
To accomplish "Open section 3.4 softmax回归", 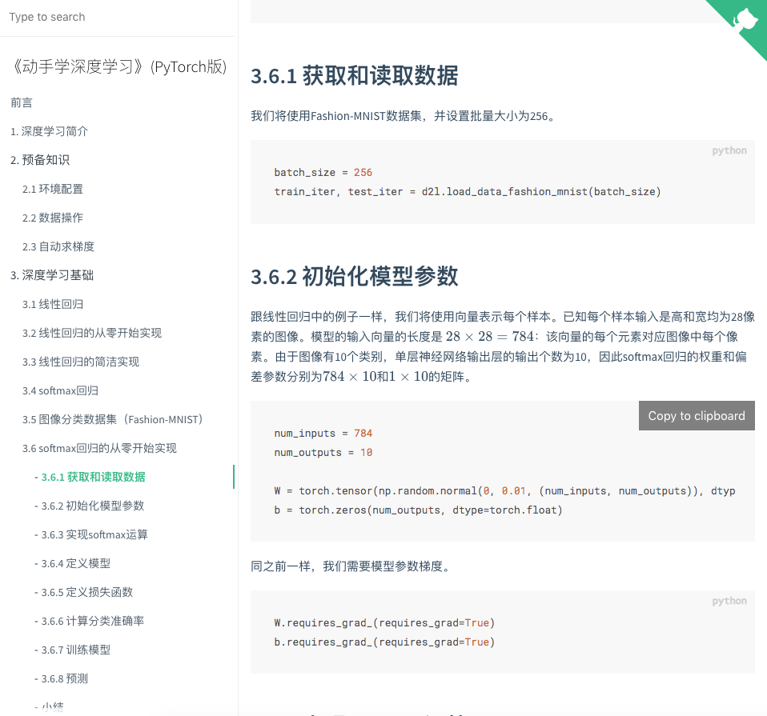I will (x=60, y=390).
